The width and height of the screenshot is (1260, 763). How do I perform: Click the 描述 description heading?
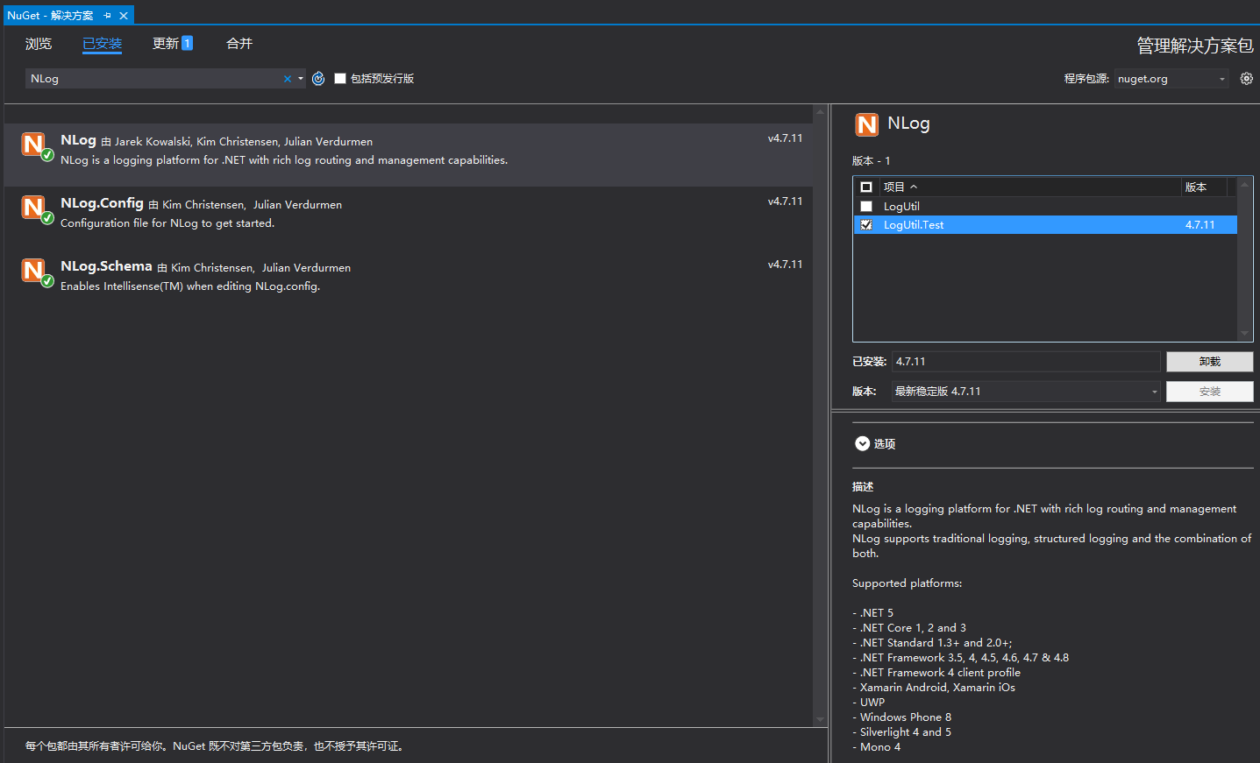pyautogui.click(x=863, y=487)
